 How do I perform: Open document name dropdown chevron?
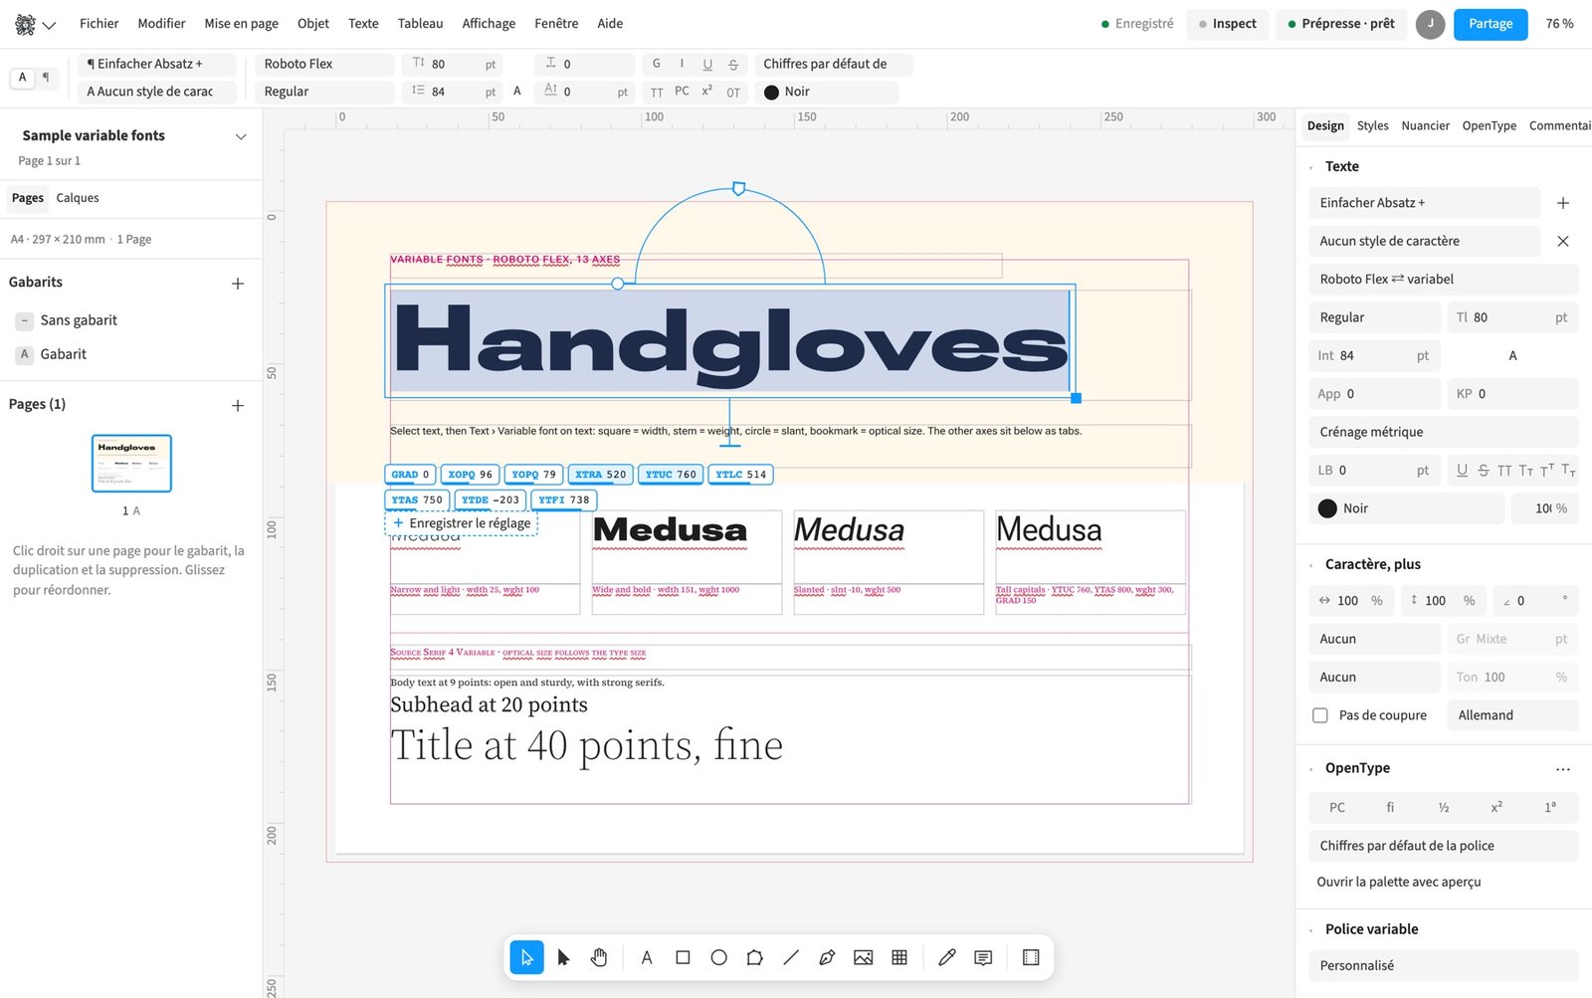tap(241, 136)
